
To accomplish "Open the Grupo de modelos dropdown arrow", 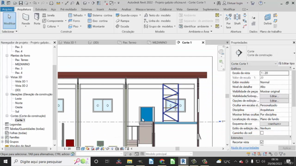I will (175, 26).
